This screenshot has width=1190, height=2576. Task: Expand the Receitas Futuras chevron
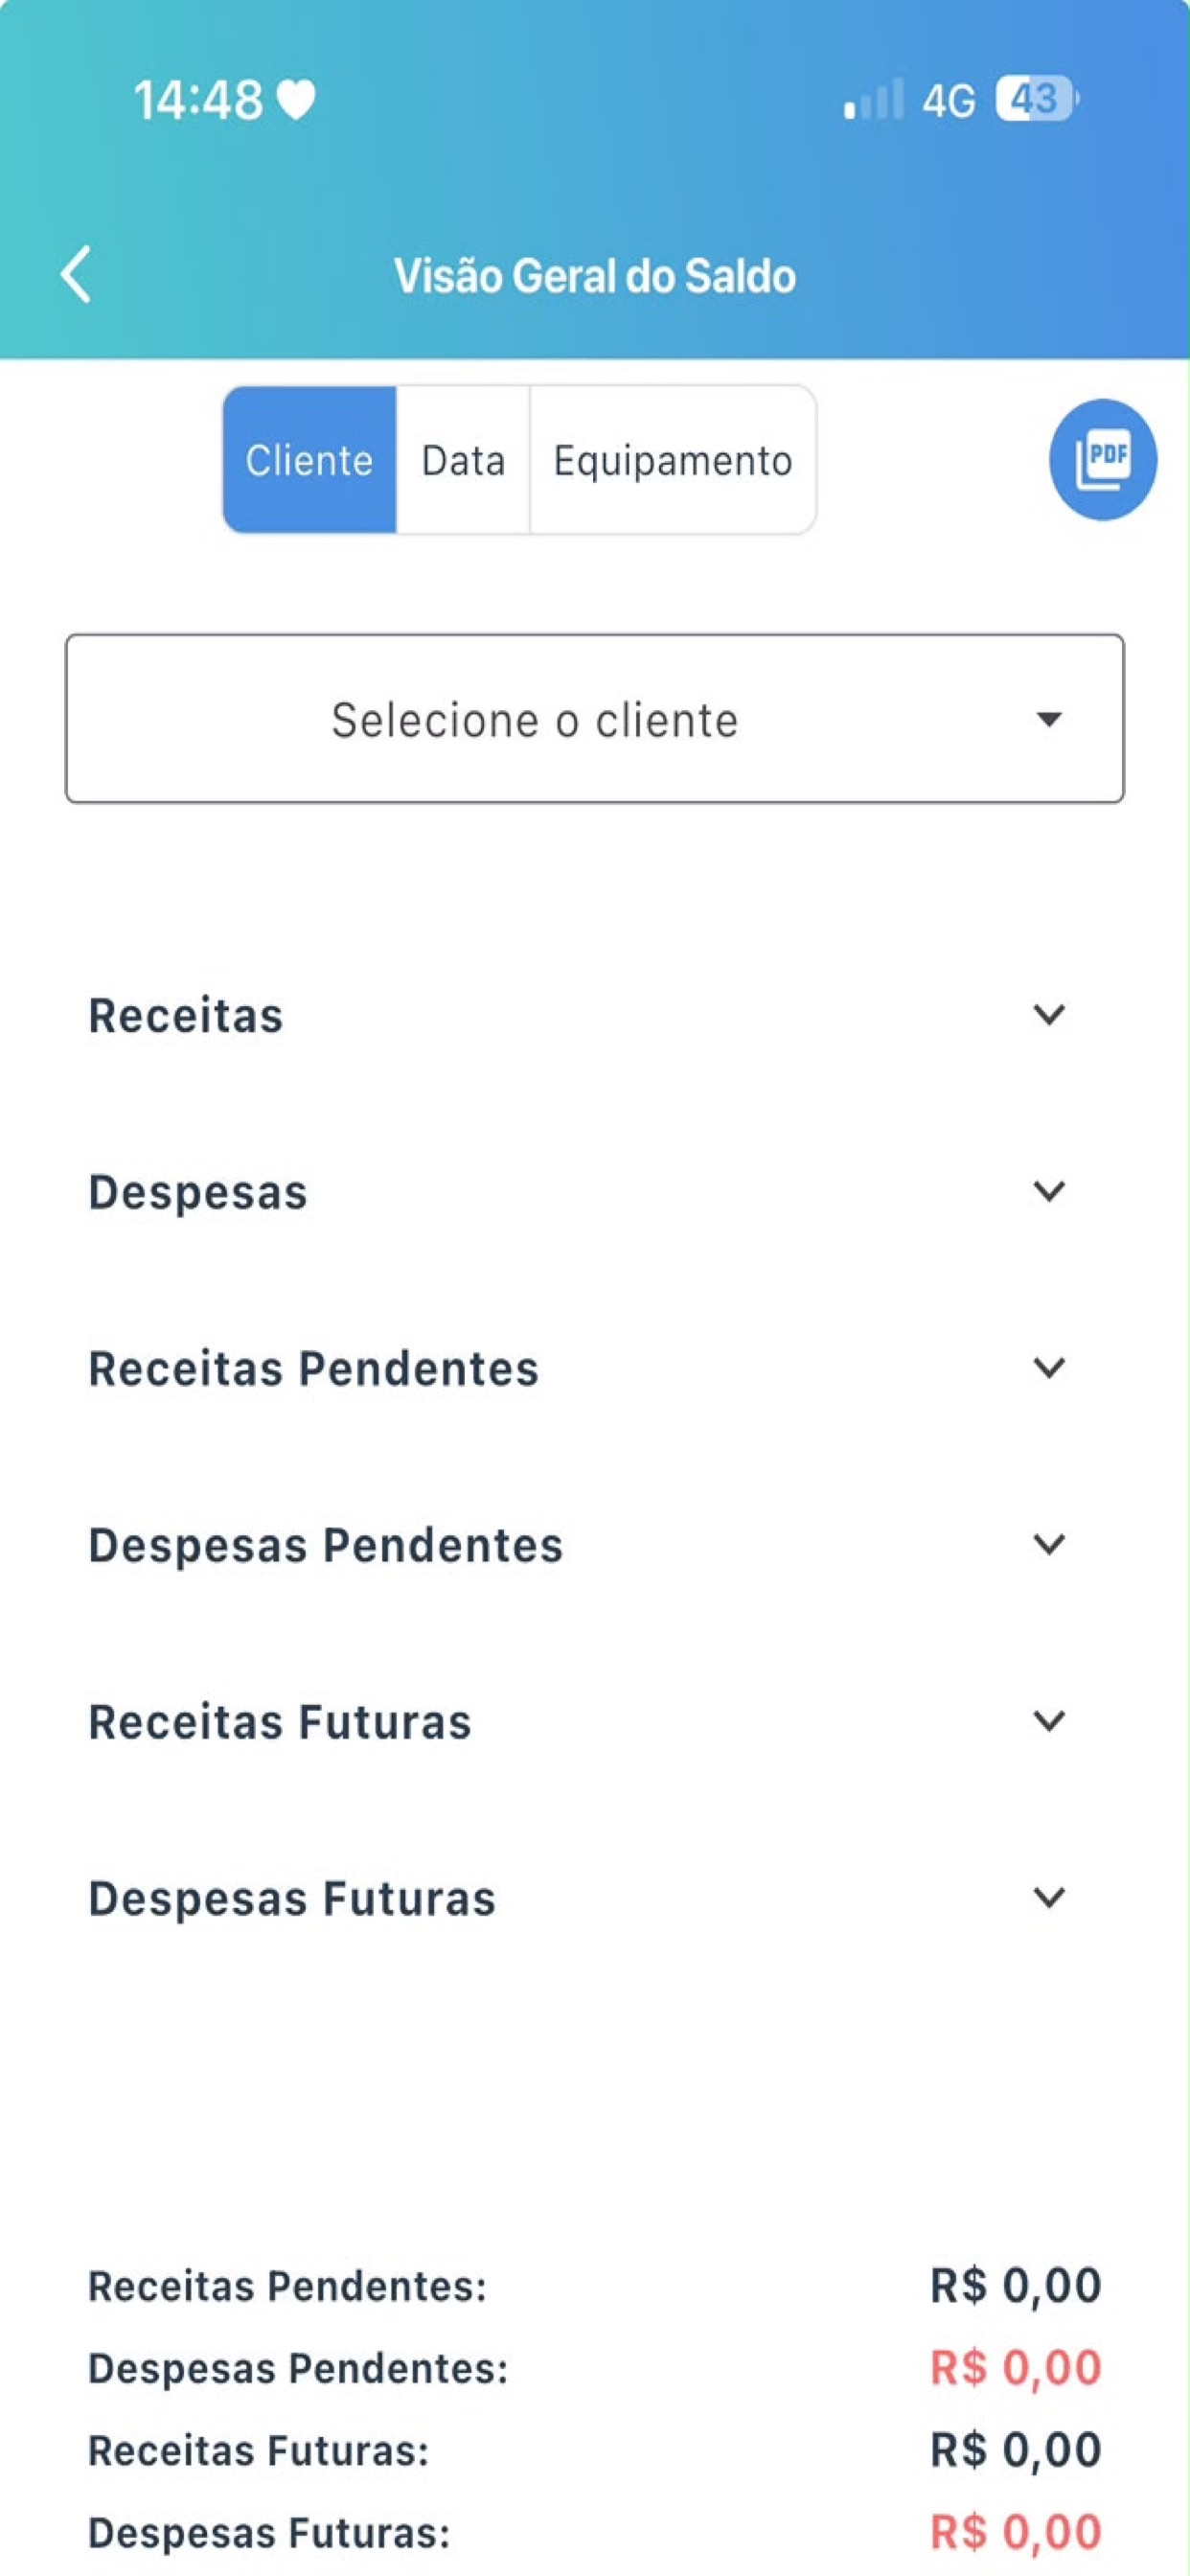[1048, 1721]
